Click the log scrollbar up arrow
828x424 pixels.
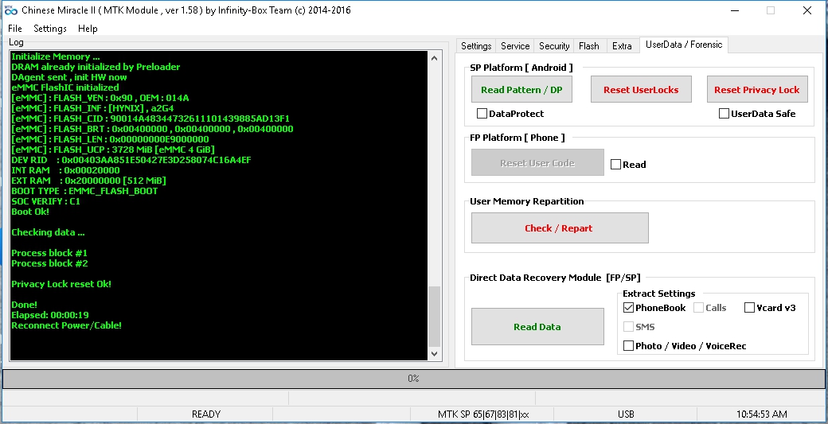point(434,58)
